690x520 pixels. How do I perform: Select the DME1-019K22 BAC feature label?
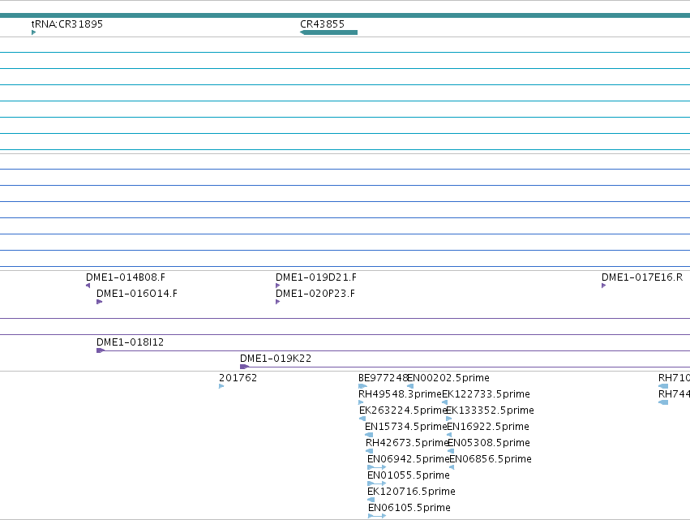tap(276, 359)
